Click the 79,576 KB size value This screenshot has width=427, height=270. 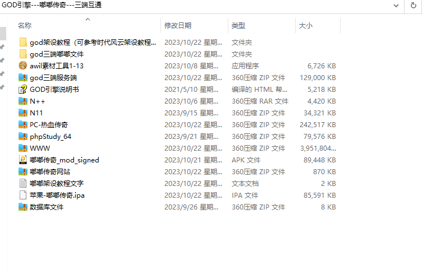point(320,137)
